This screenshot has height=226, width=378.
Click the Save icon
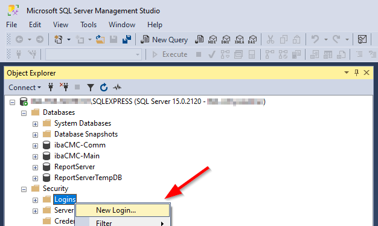click(x=114, y=39)
